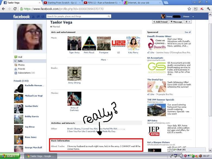Expand More music items
The image size is (212, 159).
tap(104, 60)
